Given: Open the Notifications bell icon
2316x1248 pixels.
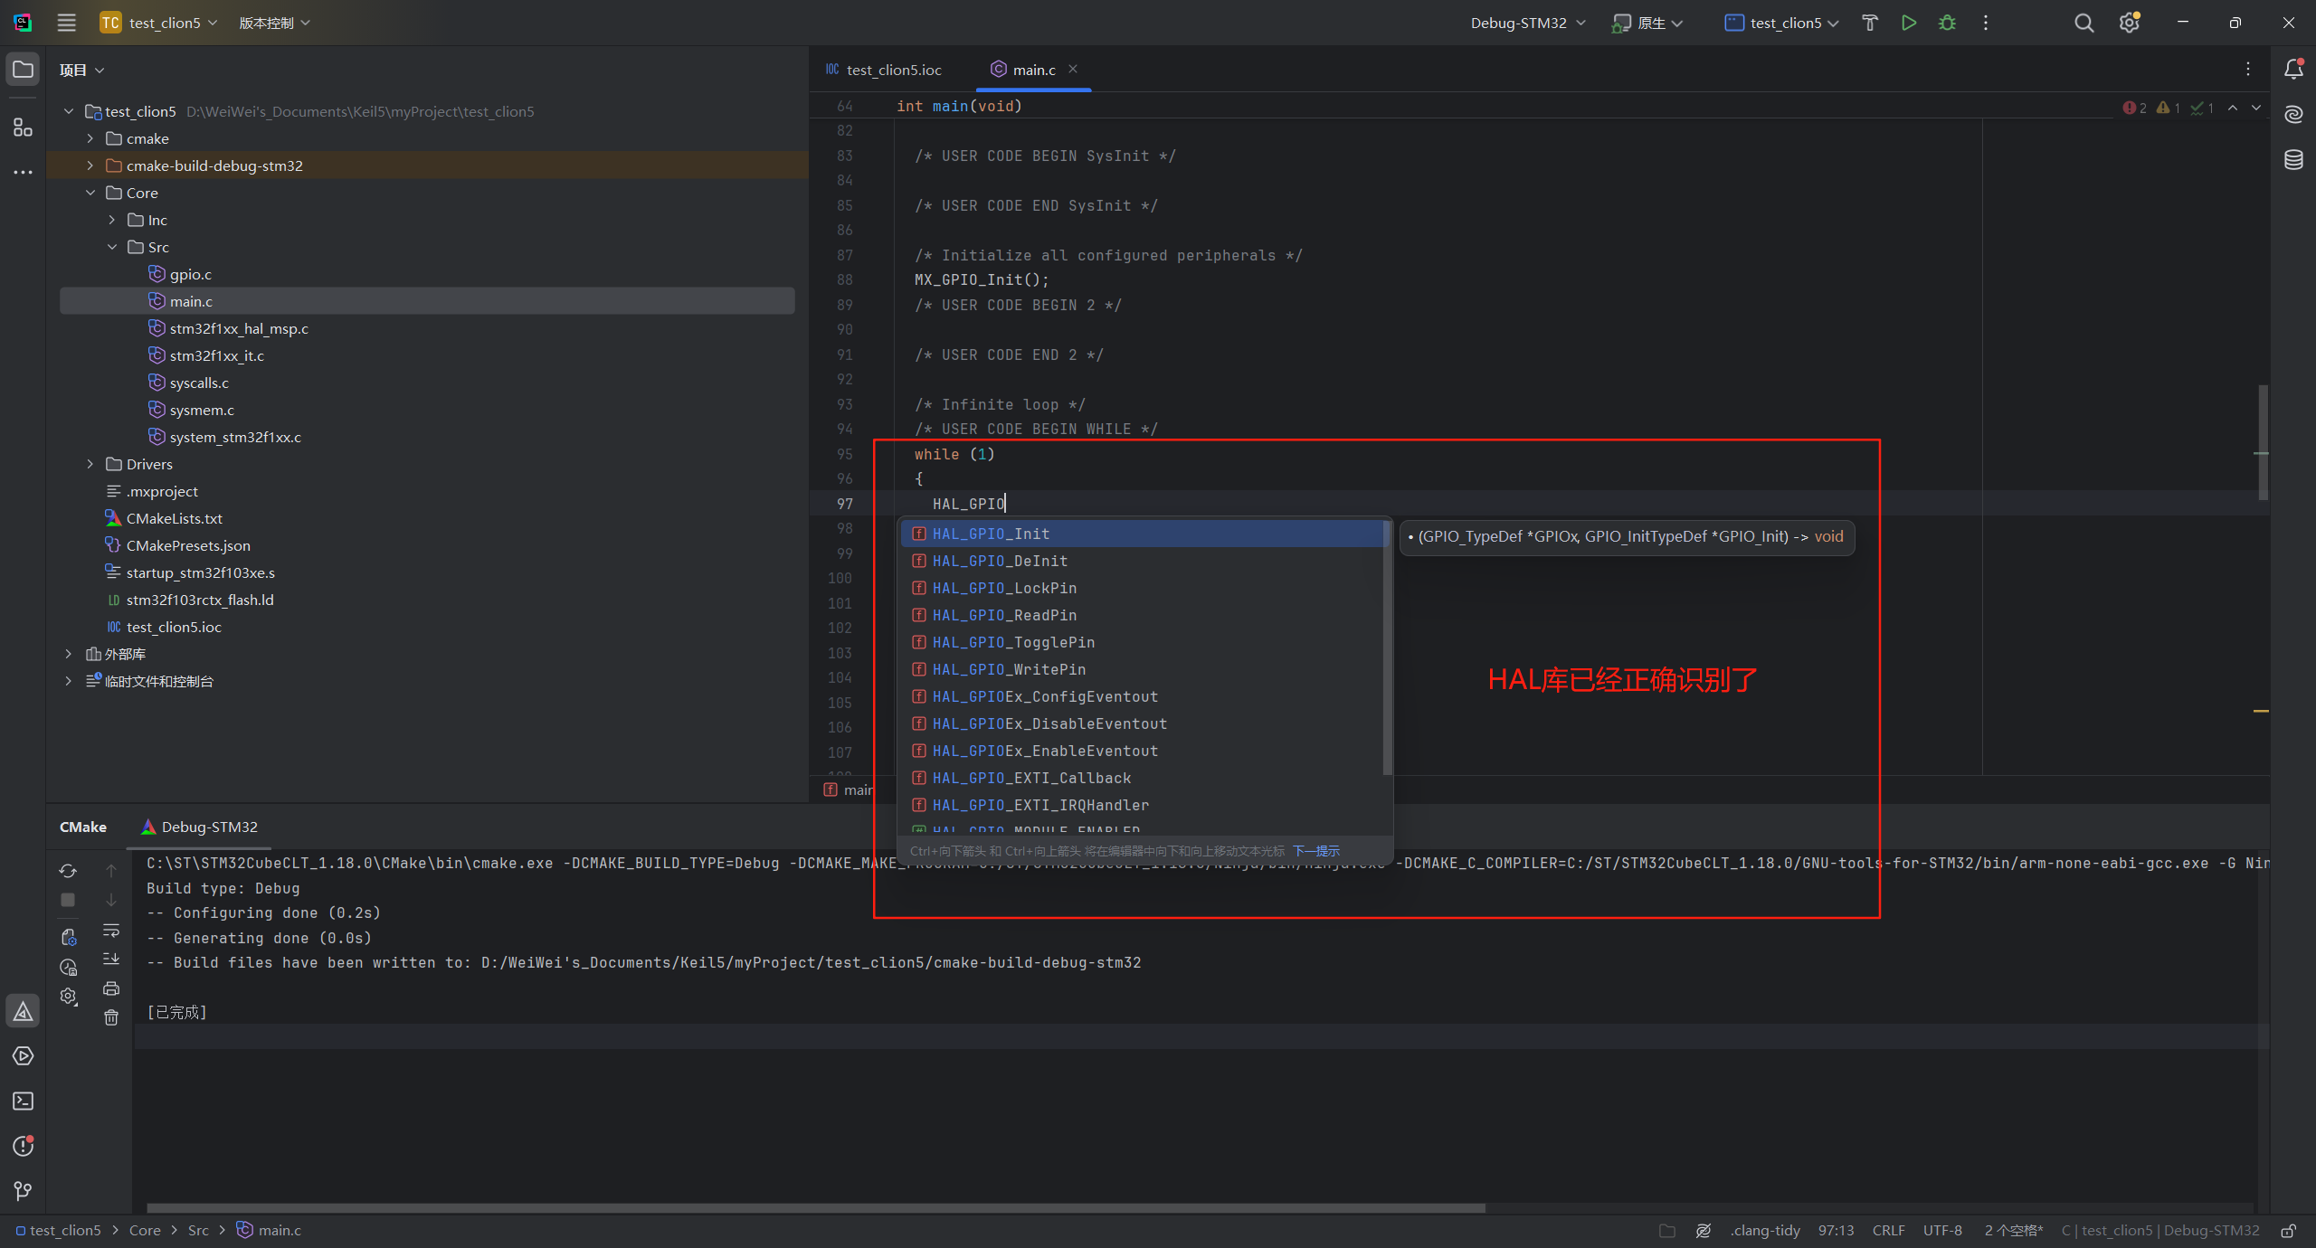Looking at the screenshot, I should [2293, 69].
